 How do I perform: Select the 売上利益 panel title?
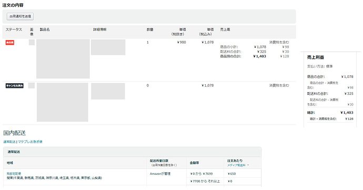(x=316, y=57)
